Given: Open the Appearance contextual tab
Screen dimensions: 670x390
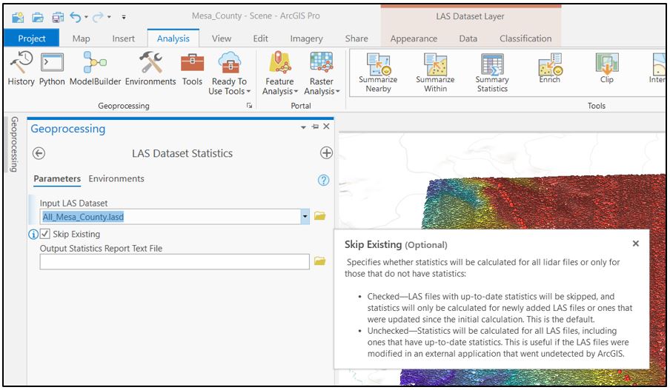Looking at the screenshot, I should pyautogui.click(x=414, y=38).
